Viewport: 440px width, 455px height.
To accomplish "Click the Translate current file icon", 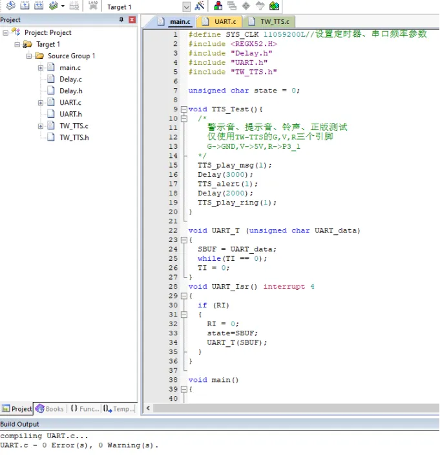I will pos(10,6).
